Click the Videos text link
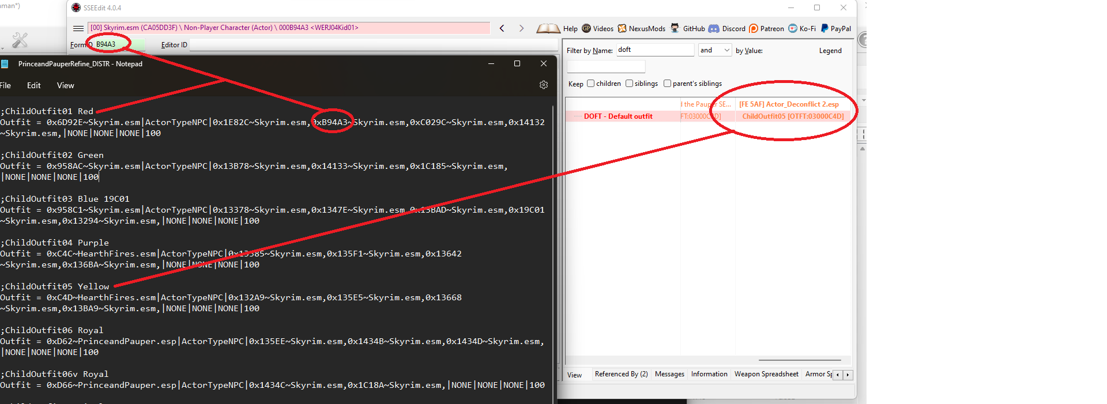This screenshot has width=1107, height=404. pos(603,29)
